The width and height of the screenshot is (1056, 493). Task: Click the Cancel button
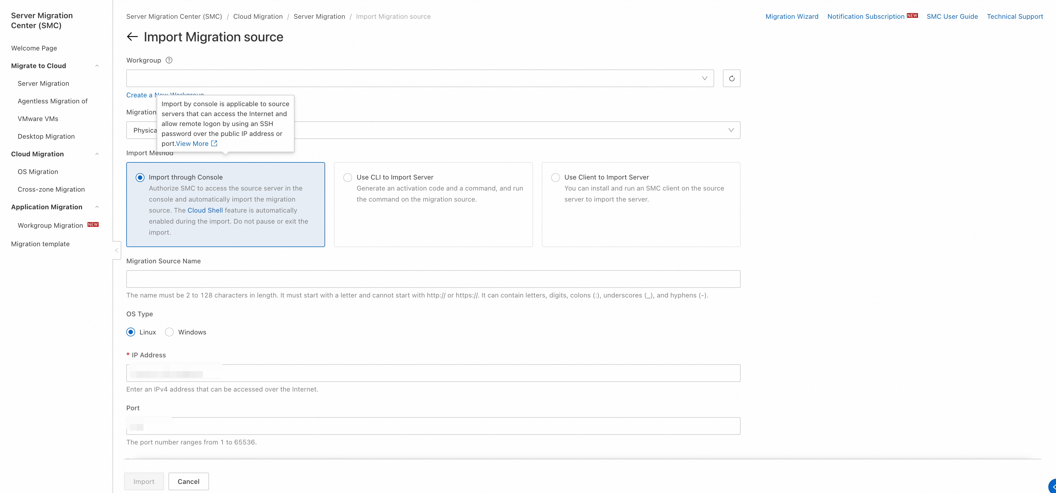(188, 481)
